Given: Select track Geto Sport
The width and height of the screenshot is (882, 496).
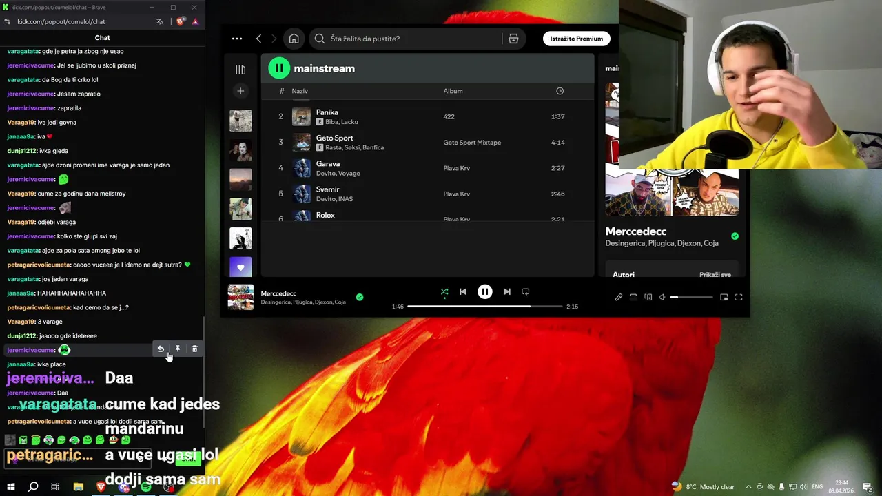Looking at the screenshot, I should [x=427, y=142].
